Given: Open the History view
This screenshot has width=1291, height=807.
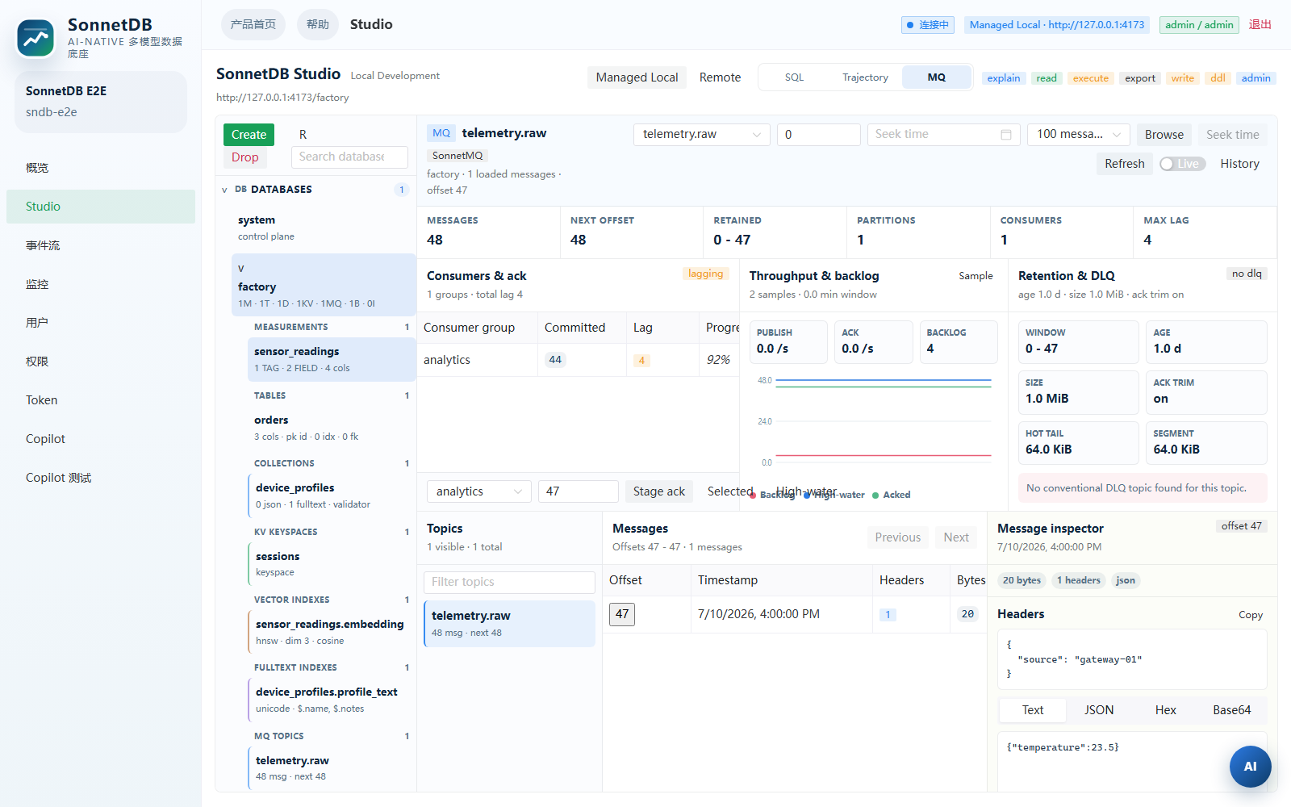Looking at the screenshot, I should (1239, 164).
